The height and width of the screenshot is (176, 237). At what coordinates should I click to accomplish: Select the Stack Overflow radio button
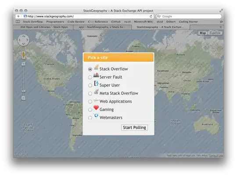coord(90,69)
